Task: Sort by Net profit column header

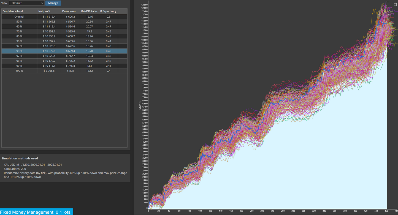Action: tap(49, 11)
